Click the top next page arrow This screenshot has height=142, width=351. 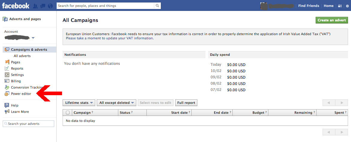342,103
